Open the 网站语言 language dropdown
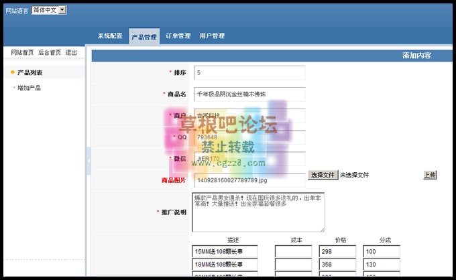 point(49,10)
